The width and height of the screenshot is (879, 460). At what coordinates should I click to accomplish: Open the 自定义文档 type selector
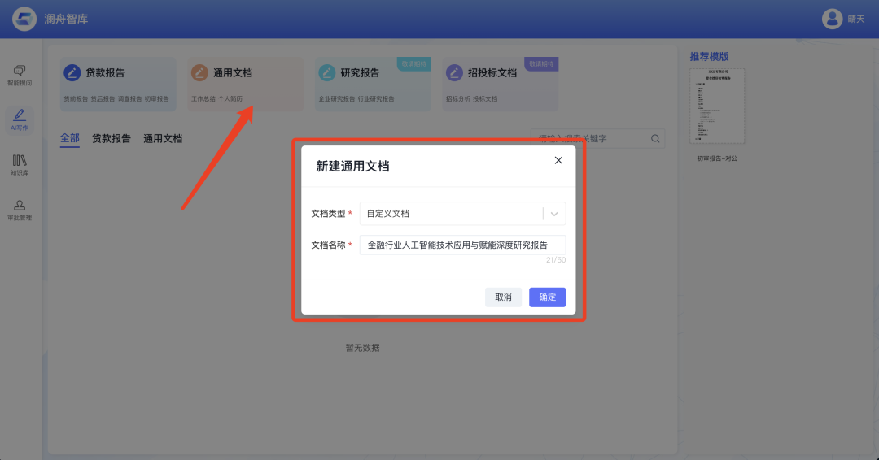pos(452,214)
